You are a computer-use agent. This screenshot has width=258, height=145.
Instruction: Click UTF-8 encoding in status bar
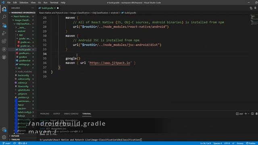click(x=227, y=143)
